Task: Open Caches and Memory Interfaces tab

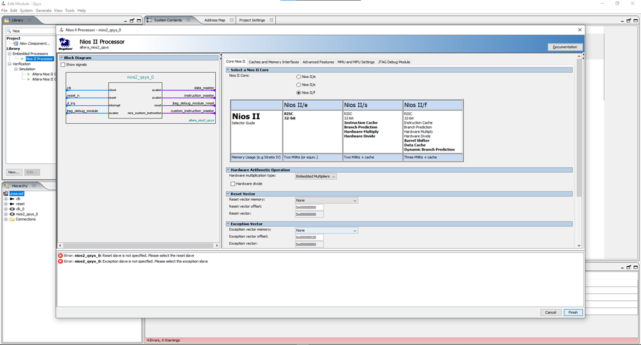Action: point(273,62)
